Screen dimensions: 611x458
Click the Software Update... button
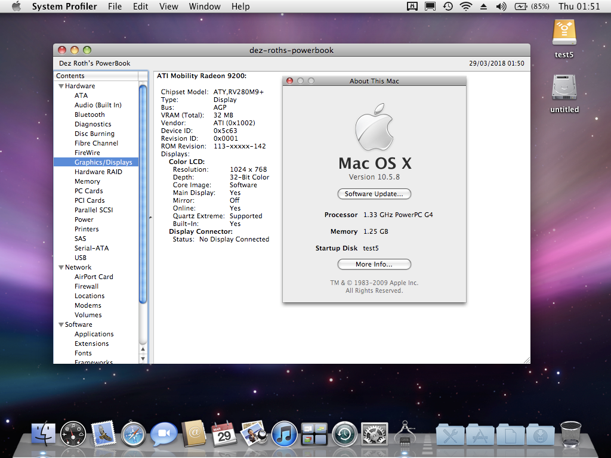[x=374, y=194]
